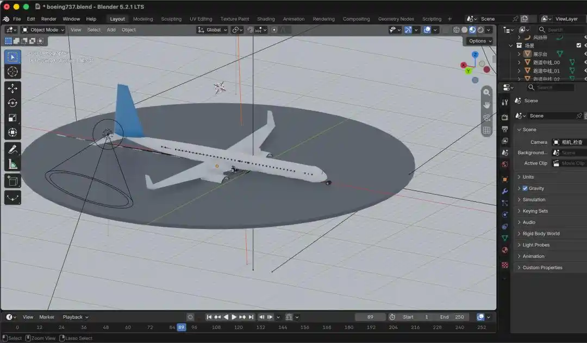Switch to the Modeling workspace tab
Viewport: 587px width, 343px height.
[143, 18]
